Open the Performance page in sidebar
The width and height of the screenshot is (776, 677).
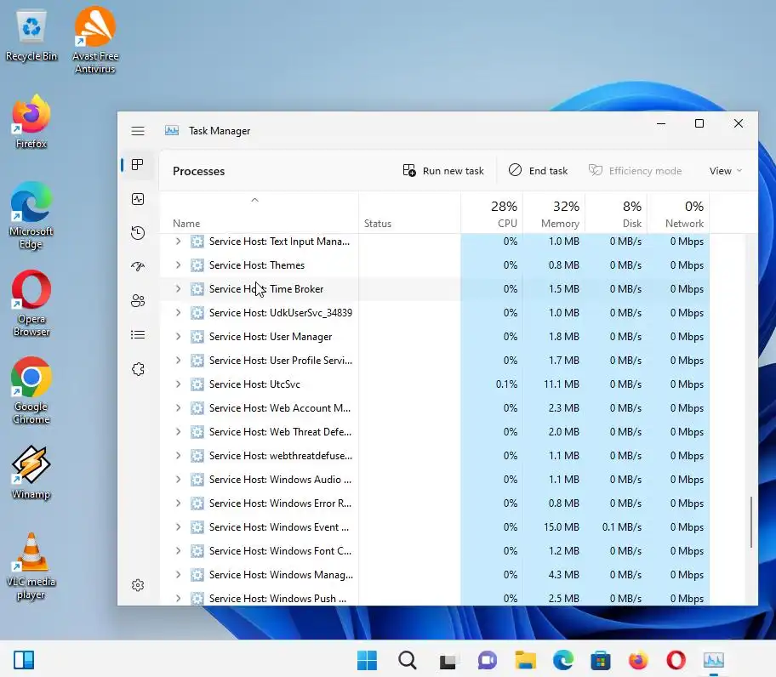(x=138, y=199)
